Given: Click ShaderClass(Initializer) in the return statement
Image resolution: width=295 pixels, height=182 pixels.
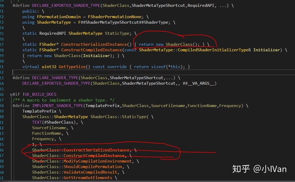Looking at the screenshot, I should click(83, 55).
